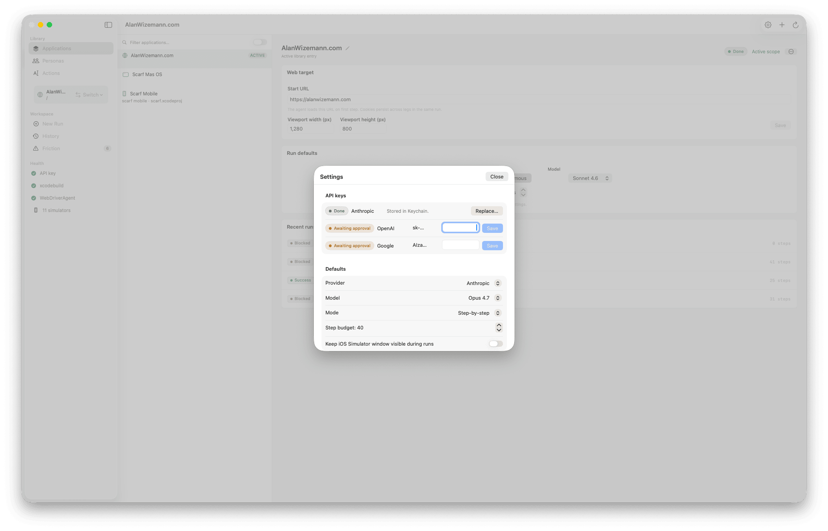Screen dimensions: 828x531
Task: Click the Scarf Mas OS window icon
Action: 125,75
